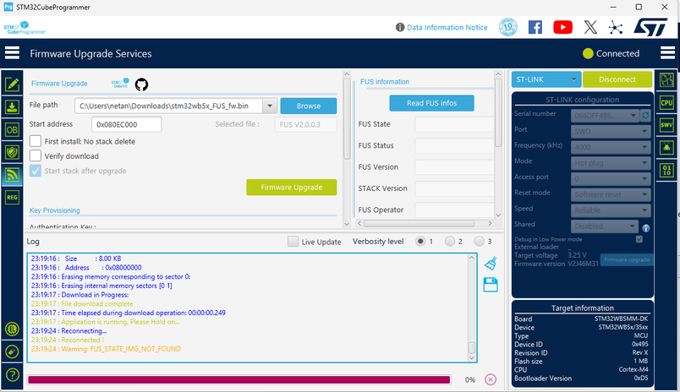Open the Shared Disabled dropdown
Screen dimensions: 680x392
605,226
